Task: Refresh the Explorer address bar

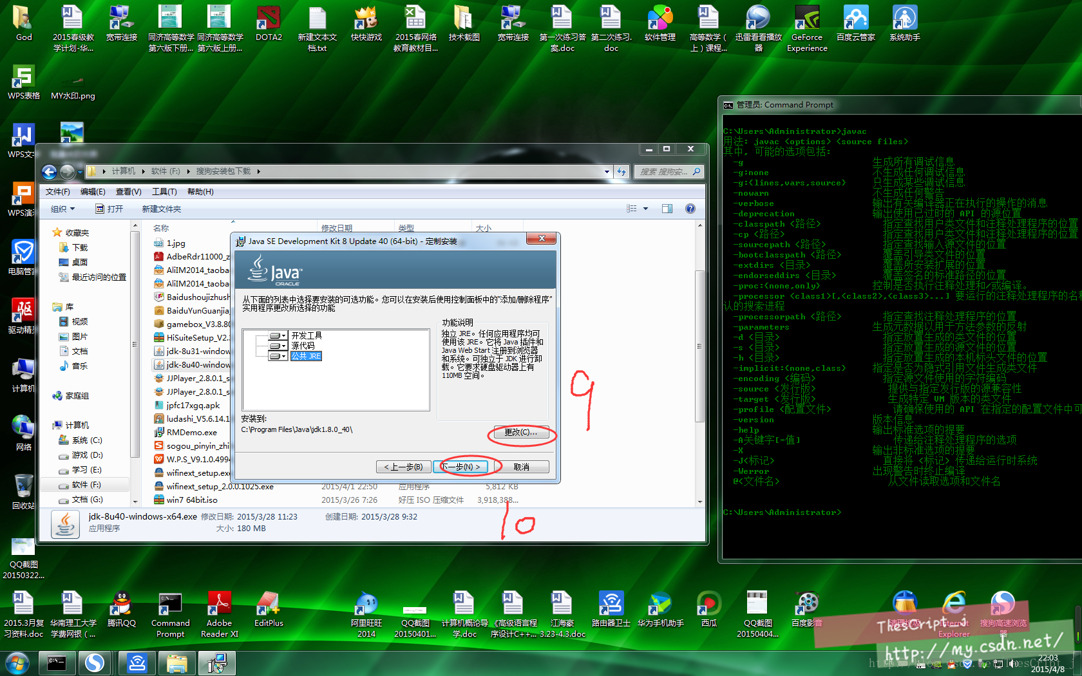Action: tap(622, 171)
